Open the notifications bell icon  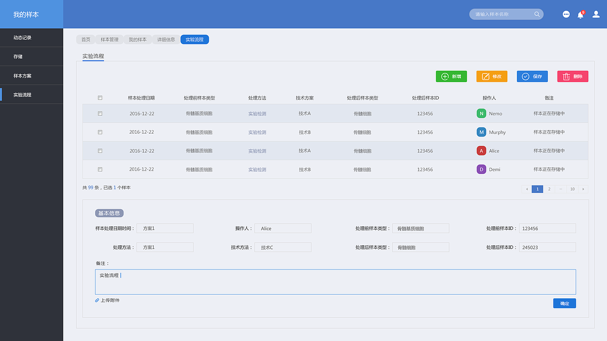click(x=580, y=15)
